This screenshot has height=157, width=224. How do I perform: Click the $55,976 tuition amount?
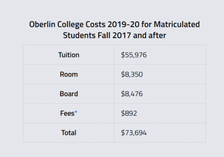pyautogui.click(x=134, y=55)
